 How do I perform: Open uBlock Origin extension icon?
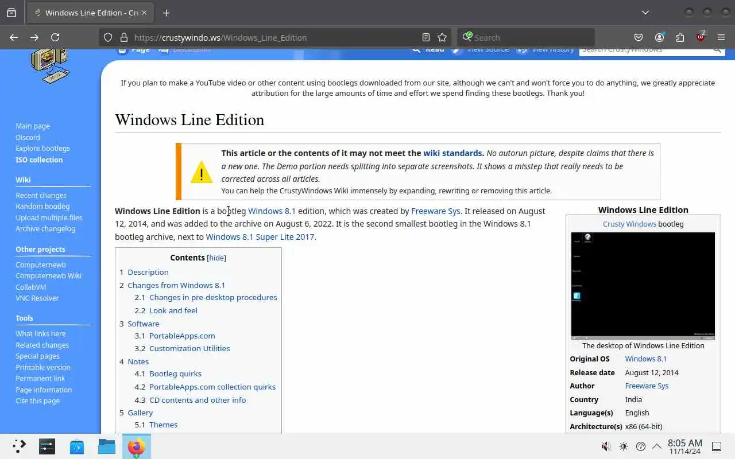701,37
